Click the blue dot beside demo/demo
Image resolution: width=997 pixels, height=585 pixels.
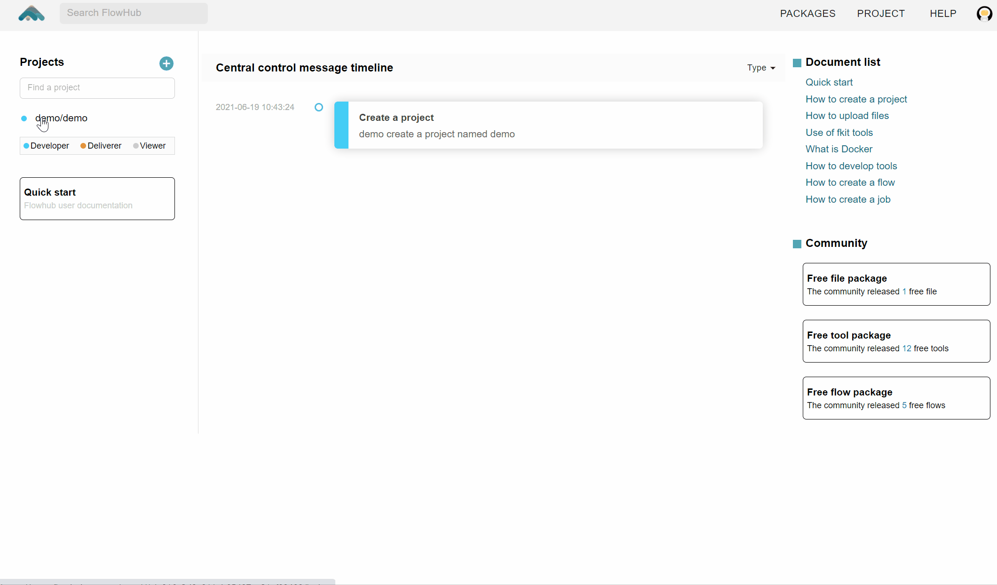coord(24,119)
